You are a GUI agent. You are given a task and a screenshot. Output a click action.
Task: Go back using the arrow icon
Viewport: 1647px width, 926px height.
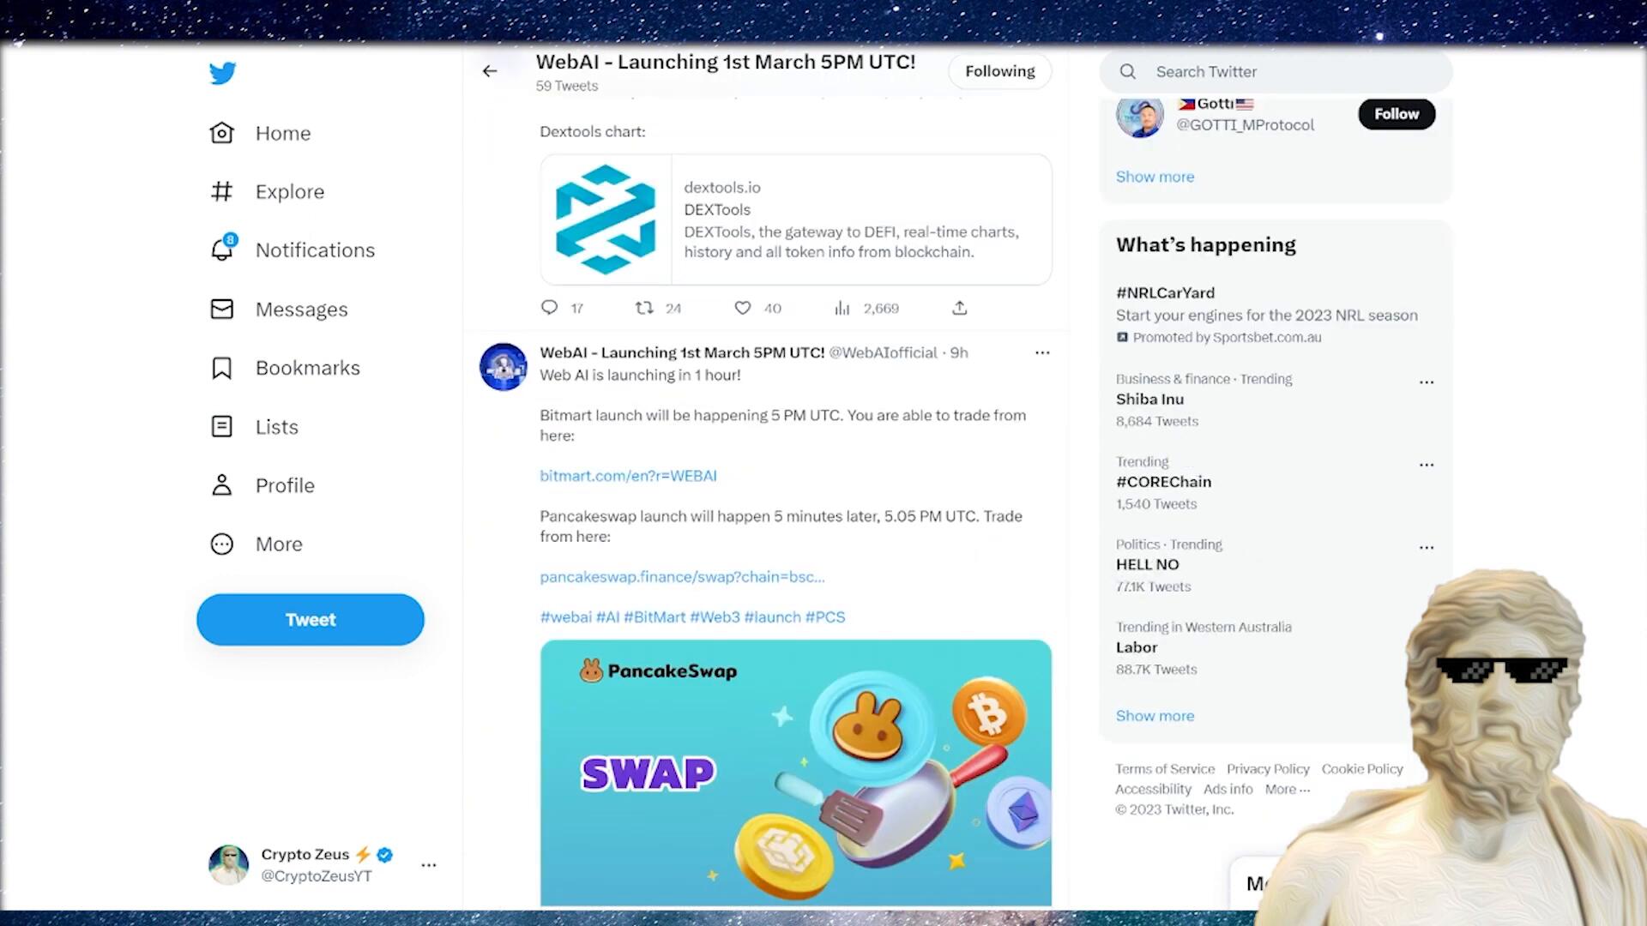[490, 71]
